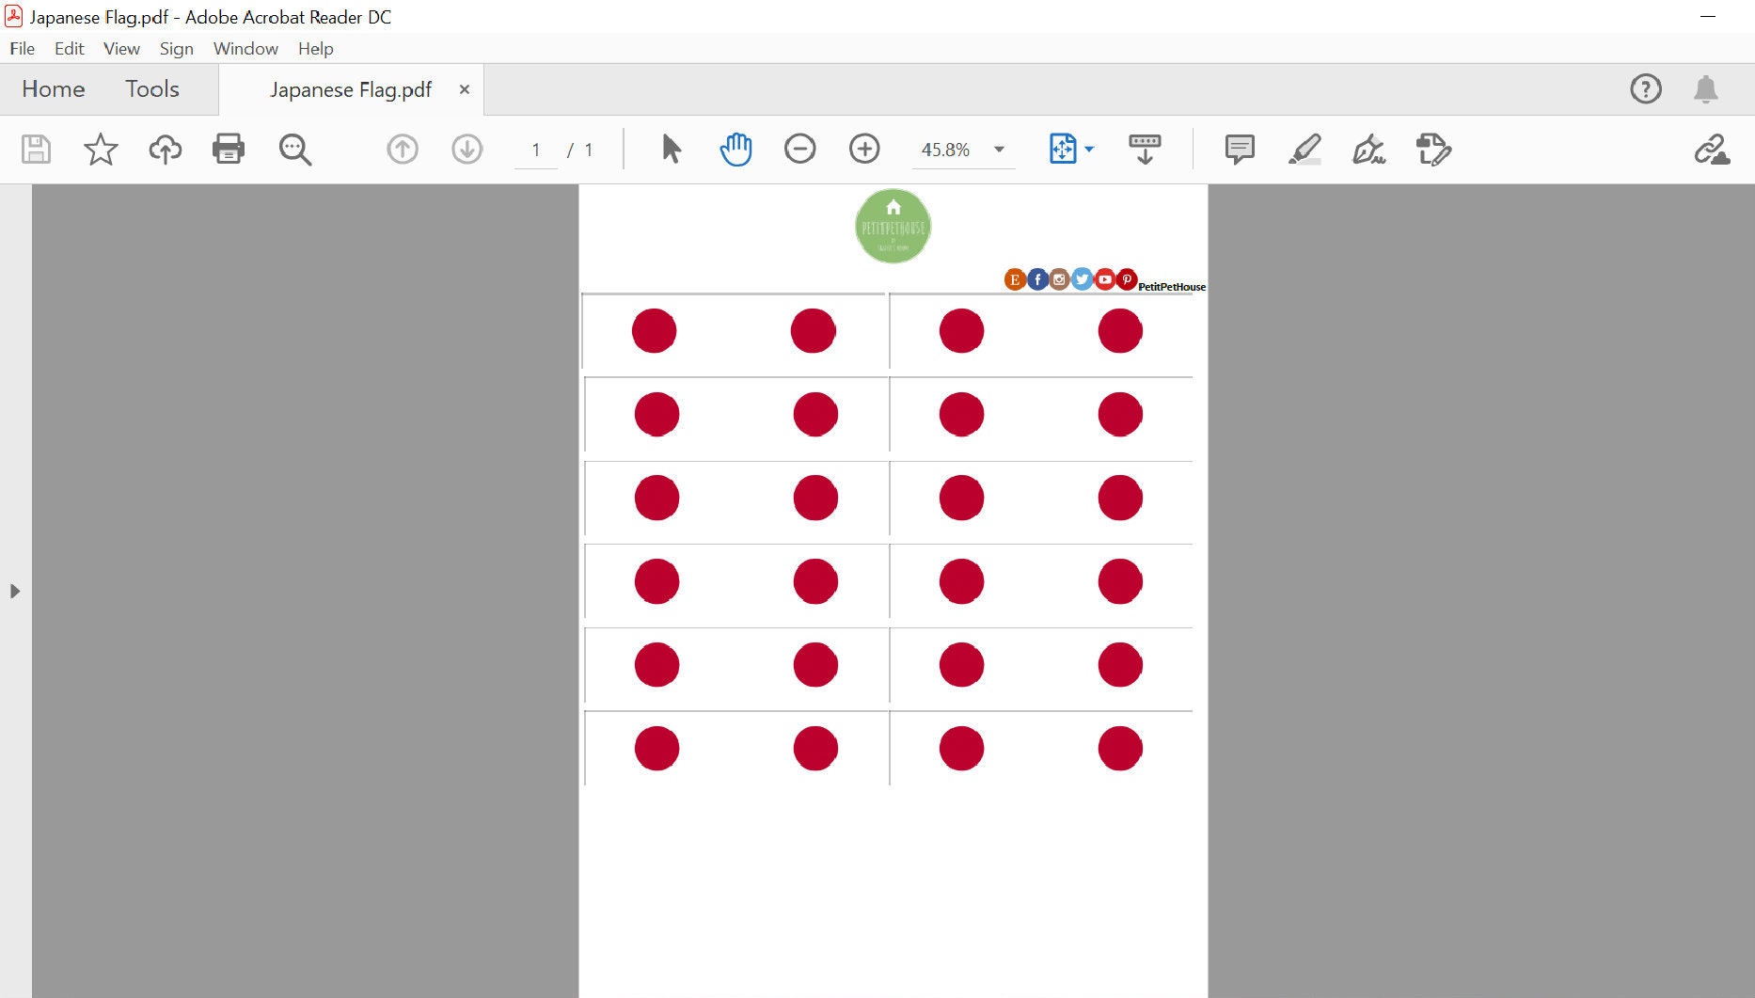1755x998 pixels.
Task: Open Fill and Sign pen tool
Action: click(x=1368, y=149)
